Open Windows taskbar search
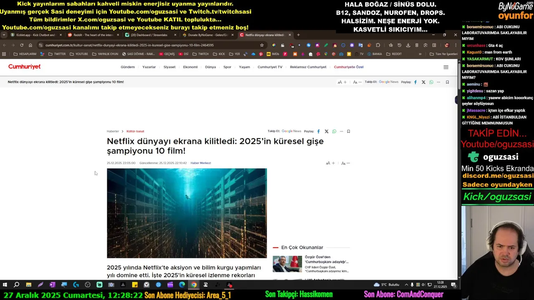Viewport: 534px width, 300px height. 17,285
